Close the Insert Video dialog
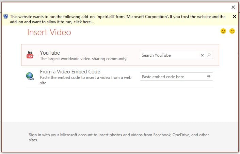The image size is (240, 154). pos(233,7)
